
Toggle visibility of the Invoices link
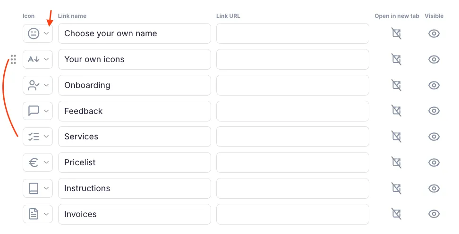[x=434, y=214]
